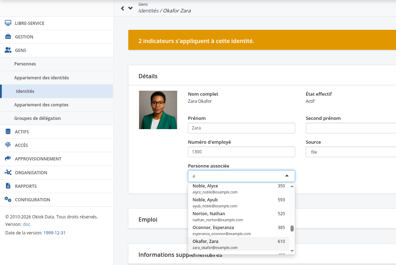Open LIBRE-SERVICE menu section
The width and height of the screenshot is (396, 265).
pos(57,23)
